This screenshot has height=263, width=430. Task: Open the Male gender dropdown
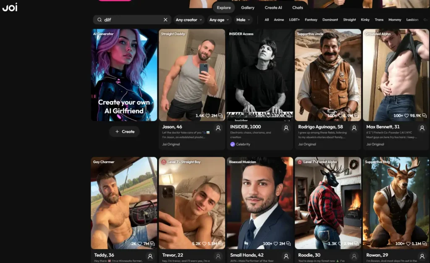pyautogui.click(x=243, y=20)
